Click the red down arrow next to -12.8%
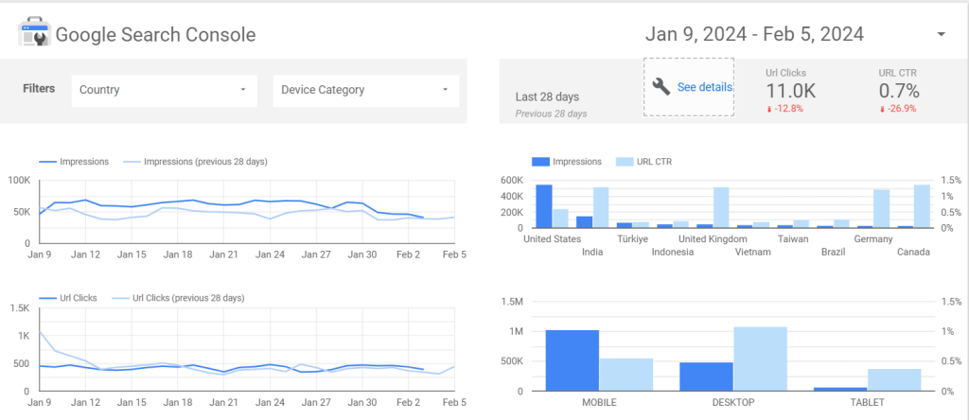The width and height of the screenshot is (969, 420). tap(769, 109)
